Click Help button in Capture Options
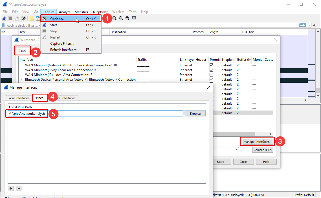The height and width of the screenshot is (198, 321). pos(266,162)
